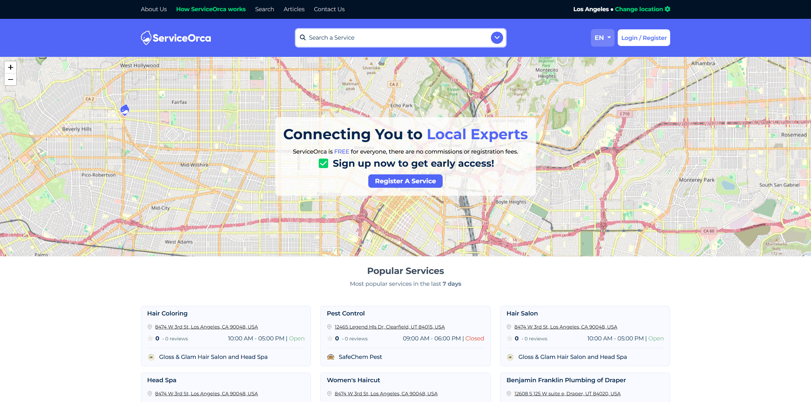Open Benjamin Franklin Plumbing of Draper title

[566, 380]
